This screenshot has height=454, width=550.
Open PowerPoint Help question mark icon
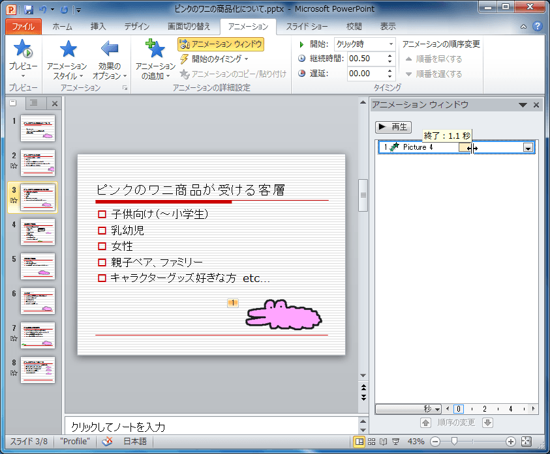click(537, 26)
